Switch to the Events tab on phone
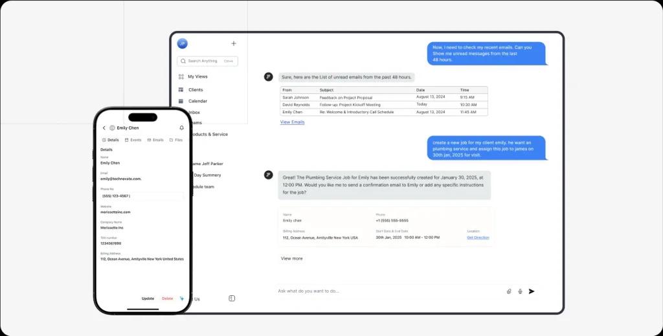663x336 pixels. (133, 140)
